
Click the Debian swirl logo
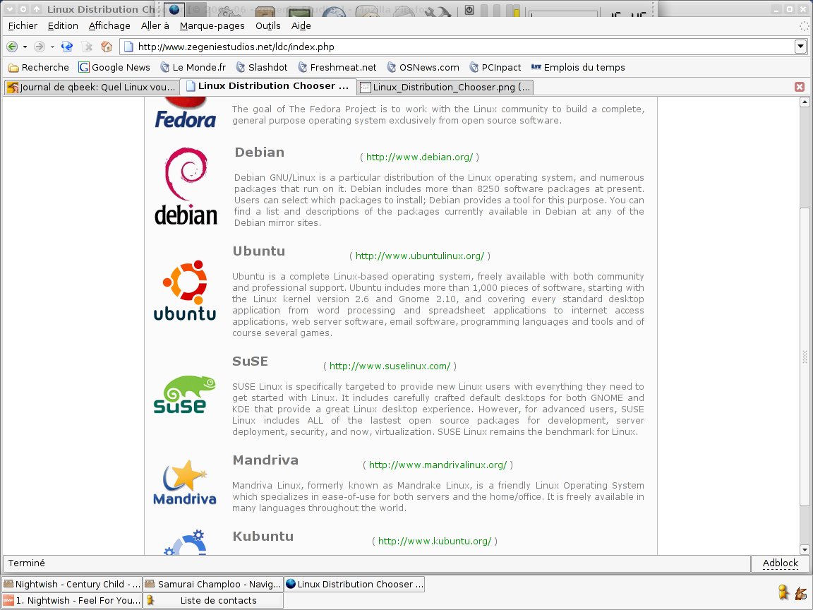pos(186,186)
